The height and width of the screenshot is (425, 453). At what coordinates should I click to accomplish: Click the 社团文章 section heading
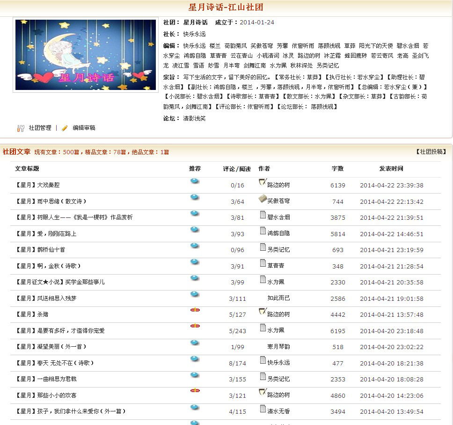(16, 152)
